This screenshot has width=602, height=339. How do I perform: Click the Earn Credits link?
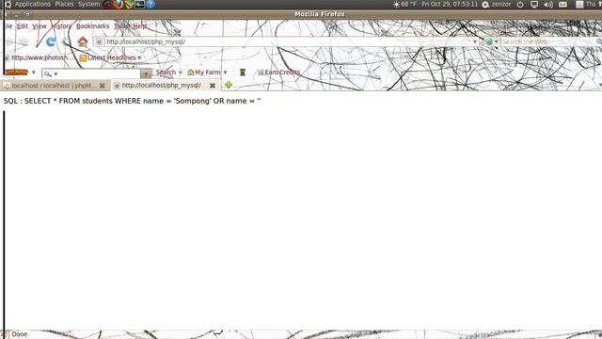pos(282,73)
